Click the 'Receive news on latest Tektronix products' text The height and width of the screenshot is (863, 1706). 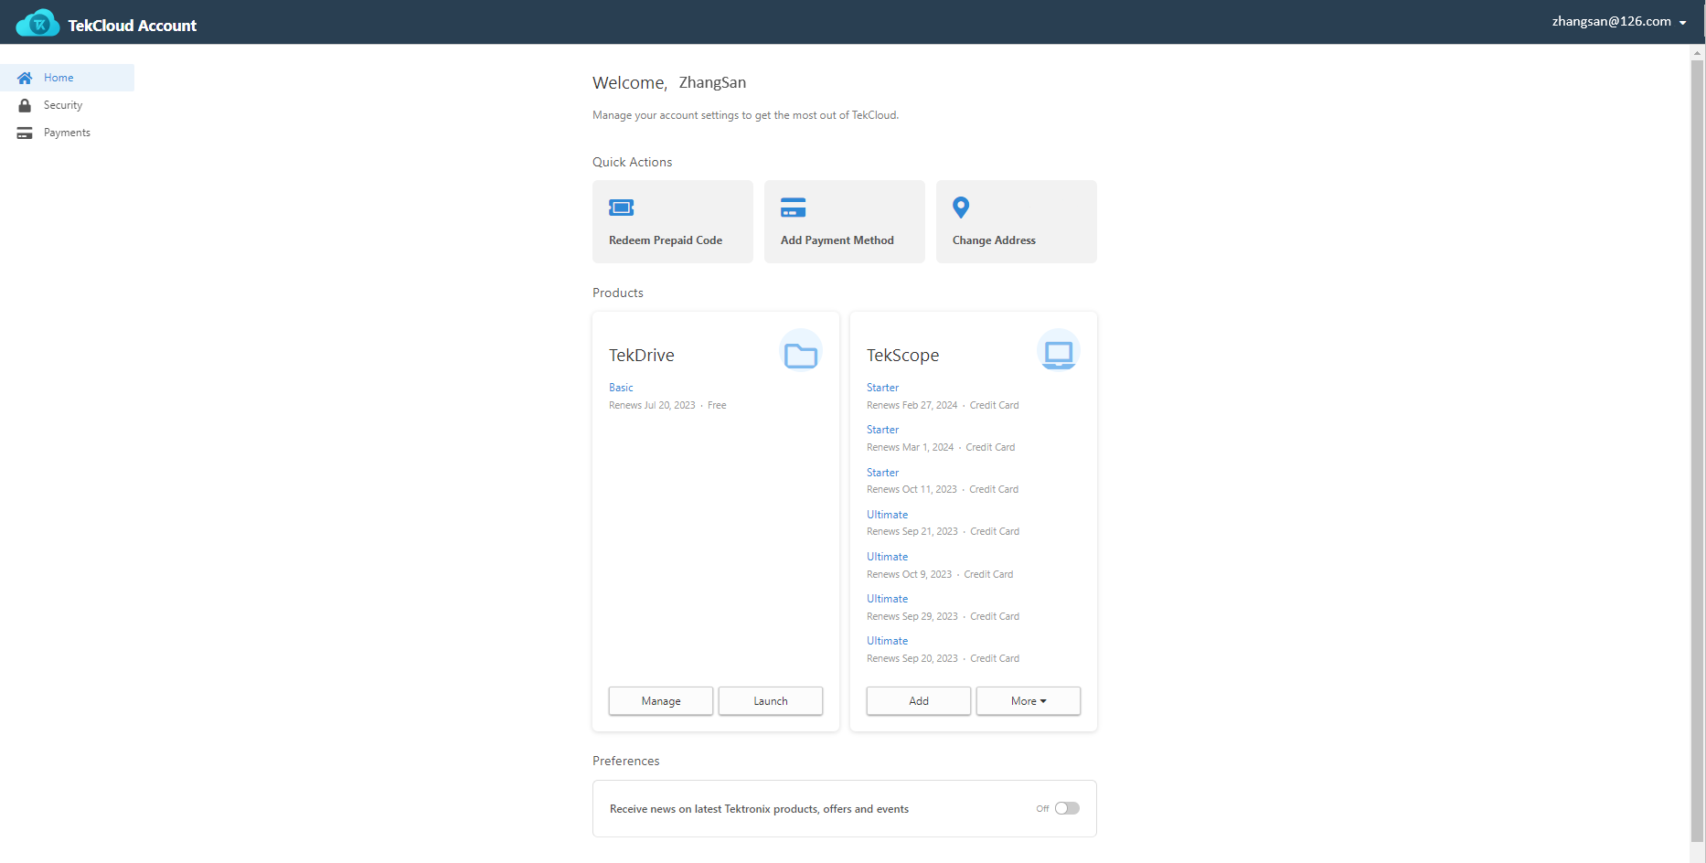click(759, 809)
